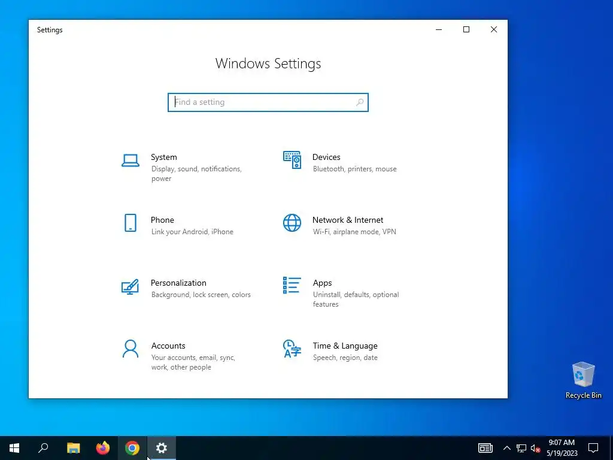Launch File Explorer from the taskbar
Image resolution: width=613 pixels, height=460 pixels.
coord(74,448)
